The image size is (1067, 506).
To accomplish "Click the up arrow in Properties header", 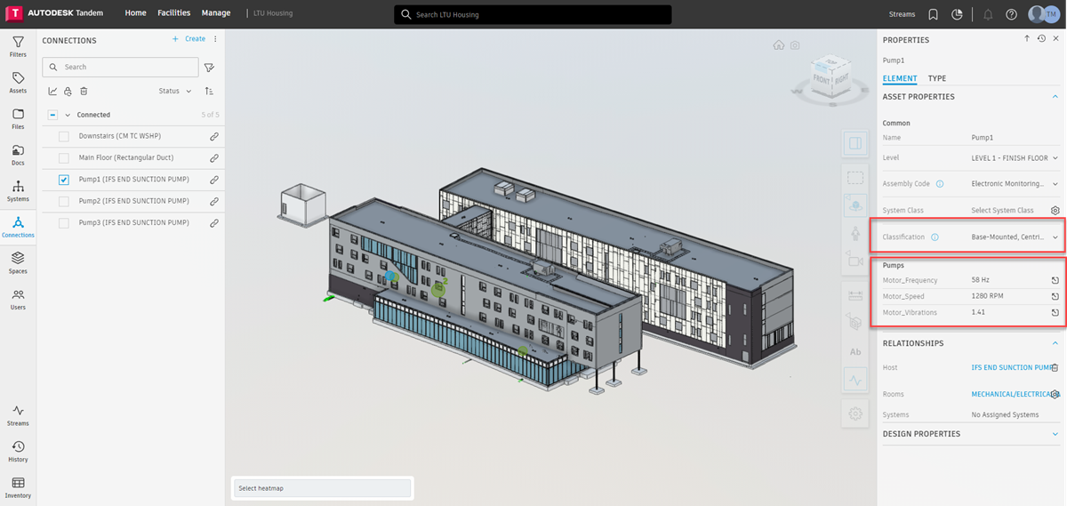I will pos(1027,39).
